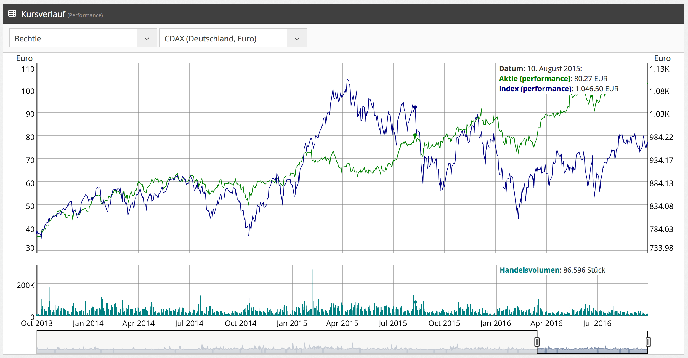Click the table grid icon beside Kursverlauf
688x358 pixels.
pos(12,14)
